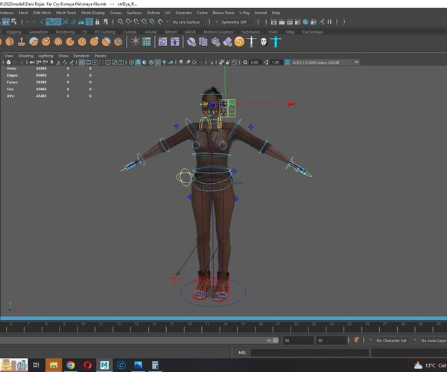Click the red X-axis manipulator arrow
Viewport: 447px width, 372px height.
tap(291, 104)
